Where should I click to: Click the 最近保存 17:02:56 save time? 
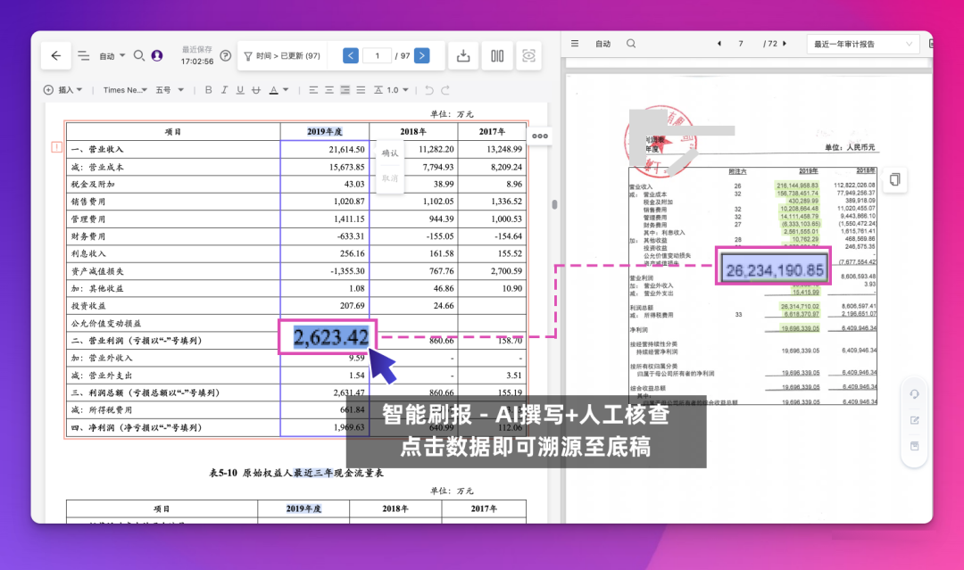point(196,56)
